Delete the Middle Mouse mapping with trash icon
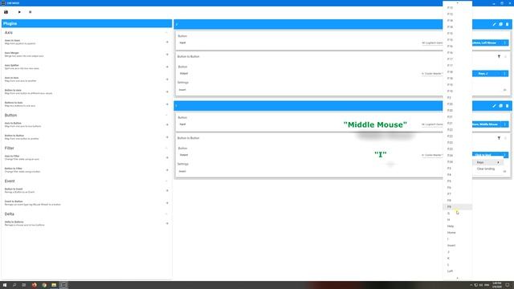 point(507,106)
